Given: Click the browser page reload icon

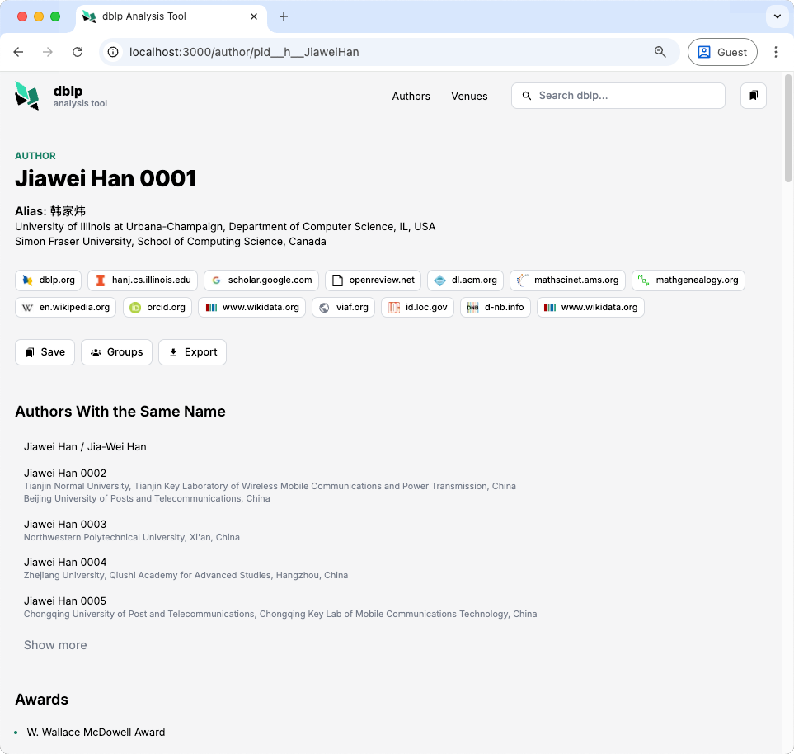Looking at the screenshot, I should [78, 52].
